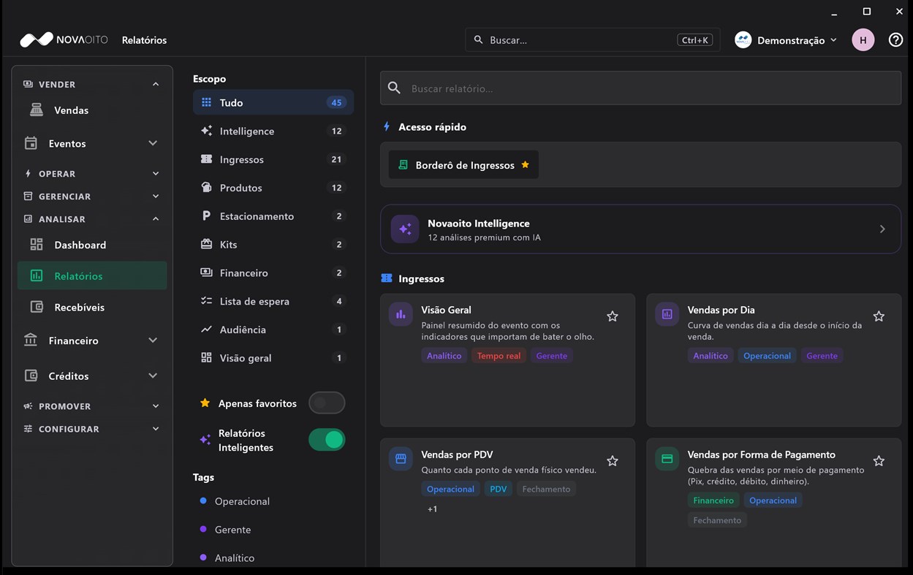
Task: Expand the Créditos sidebar menu
Action: point(92,376)
